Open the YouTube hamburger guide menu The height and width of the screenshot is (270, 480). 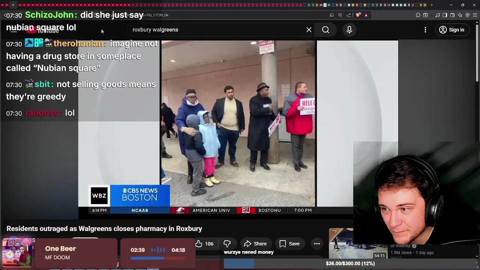click(x=13, y=30)
